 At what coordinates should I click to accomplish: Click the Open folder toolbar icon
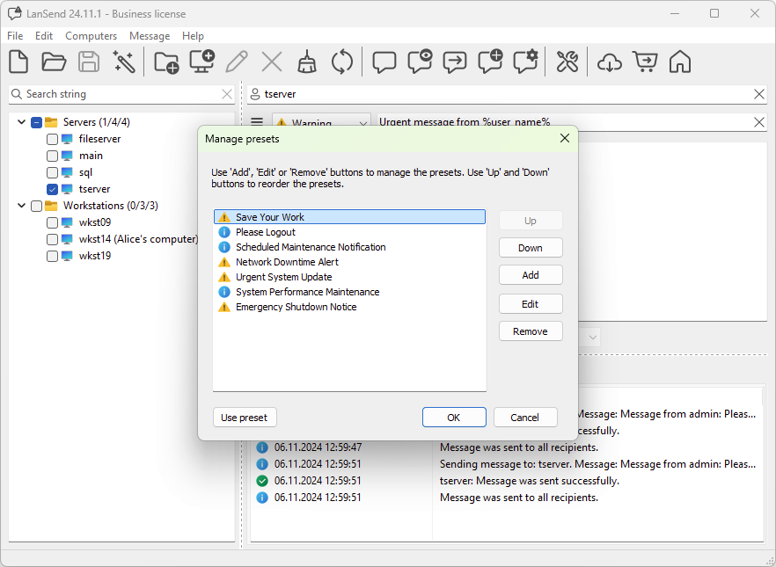tap(54, 62)
